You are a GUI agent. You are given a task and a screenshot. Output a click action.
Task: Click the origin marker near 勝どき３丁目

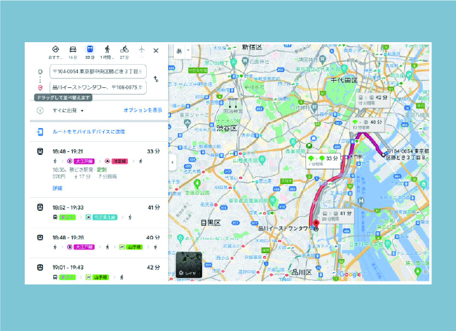click(383, 155)
